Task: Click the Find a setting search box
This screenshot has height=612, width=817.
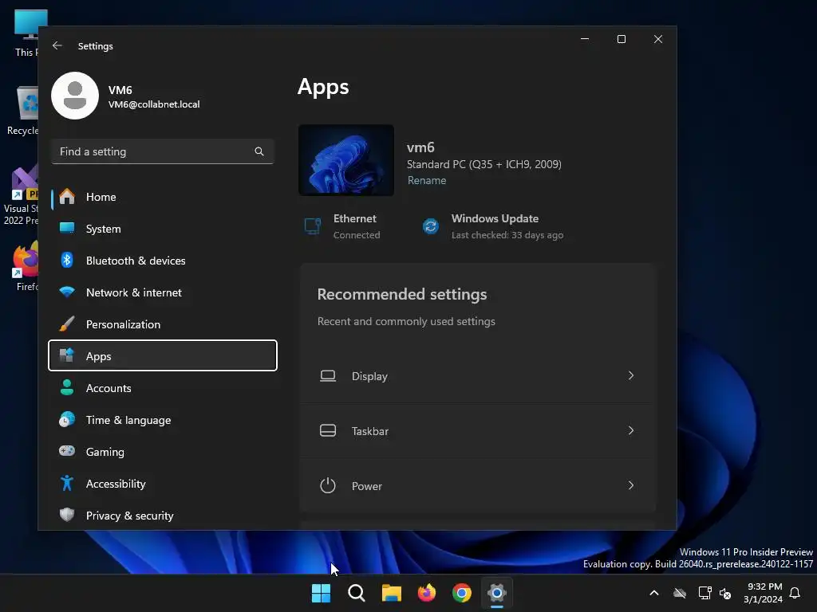Action: (163, 151)
